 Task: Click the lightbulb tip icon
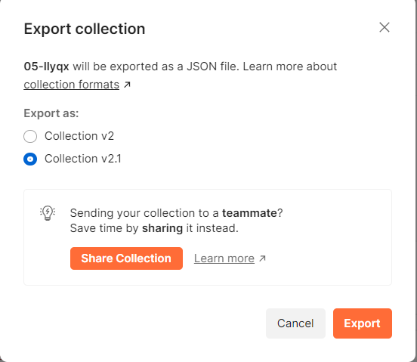pyautogui.click(x=48, y=213)
